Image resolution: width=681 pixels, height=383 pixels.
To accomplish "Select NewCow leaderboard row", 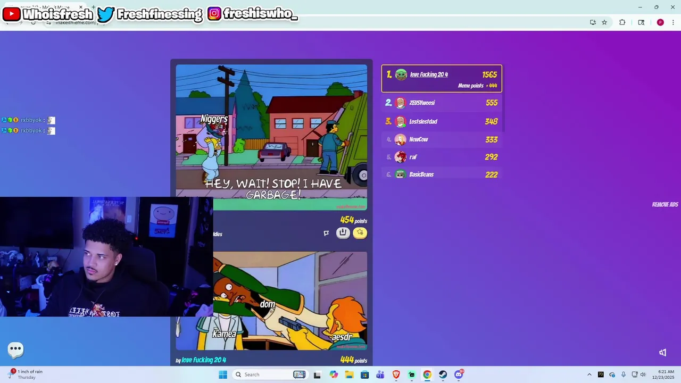I will pyautogui.click(x=442, y=139).
